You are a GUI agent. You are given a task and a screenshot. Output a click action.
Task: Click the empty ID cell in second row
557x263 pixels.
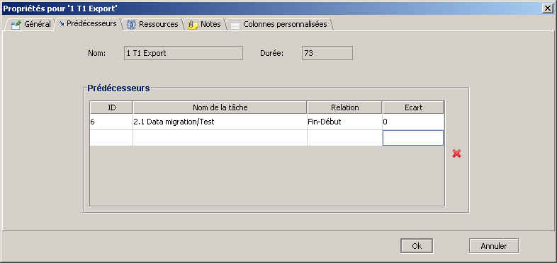pyautogui.click(x=111, y=138)
